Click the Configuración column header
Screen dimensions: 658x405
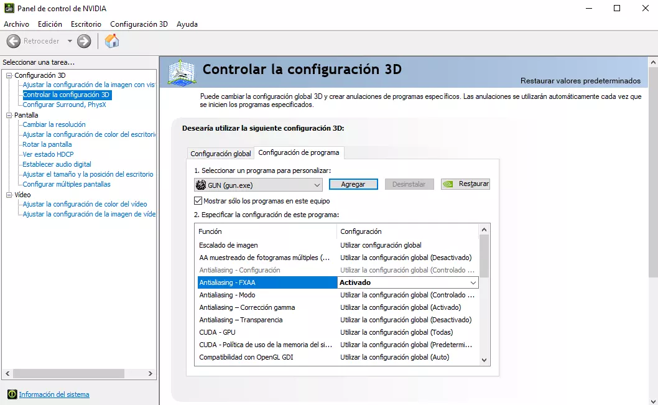(407, 231)
